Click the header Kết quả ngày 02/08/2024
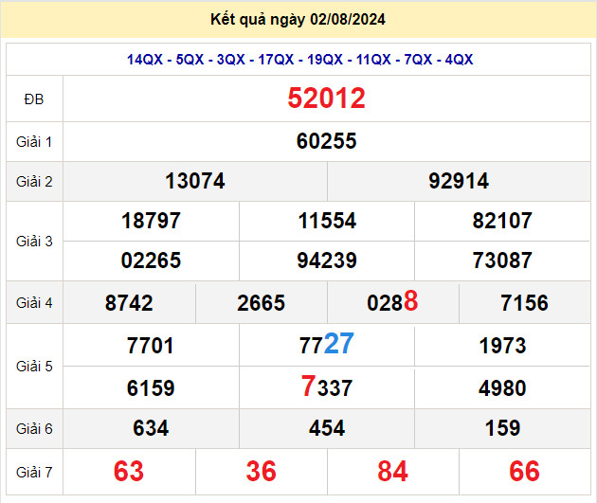The width and height of the screenshot is (597, 503). point(298,19)
